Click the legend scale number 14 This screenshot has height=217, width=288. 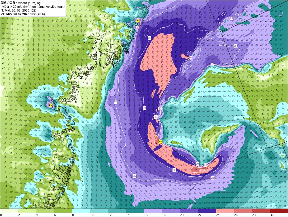click(128, 215)
